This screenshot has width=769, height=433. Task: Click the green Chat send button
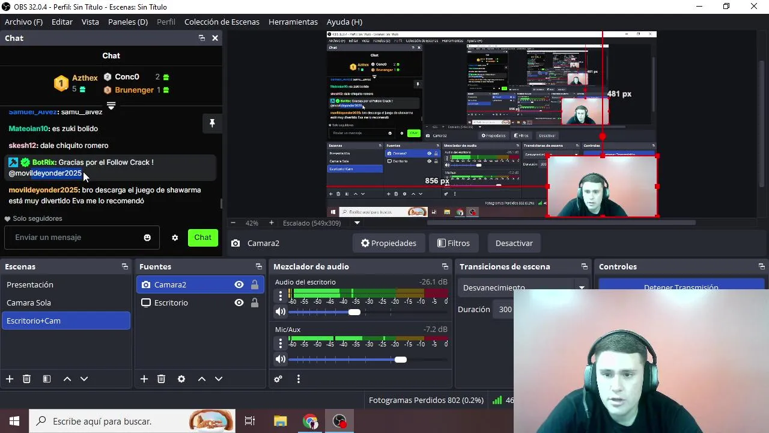pyautogui.click(x=202, y=238)
